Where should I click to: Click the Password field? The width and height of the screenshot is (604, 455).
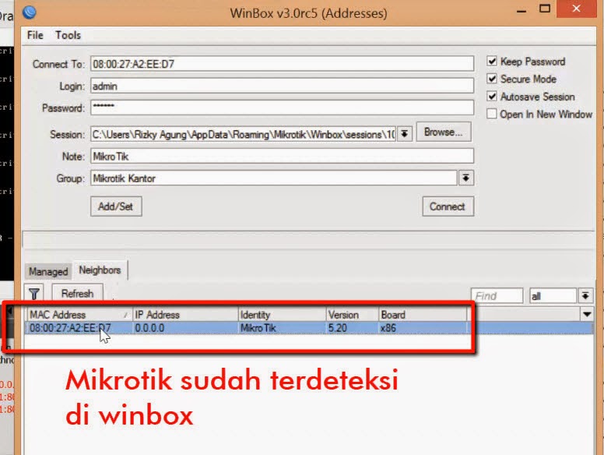[282, 108]
